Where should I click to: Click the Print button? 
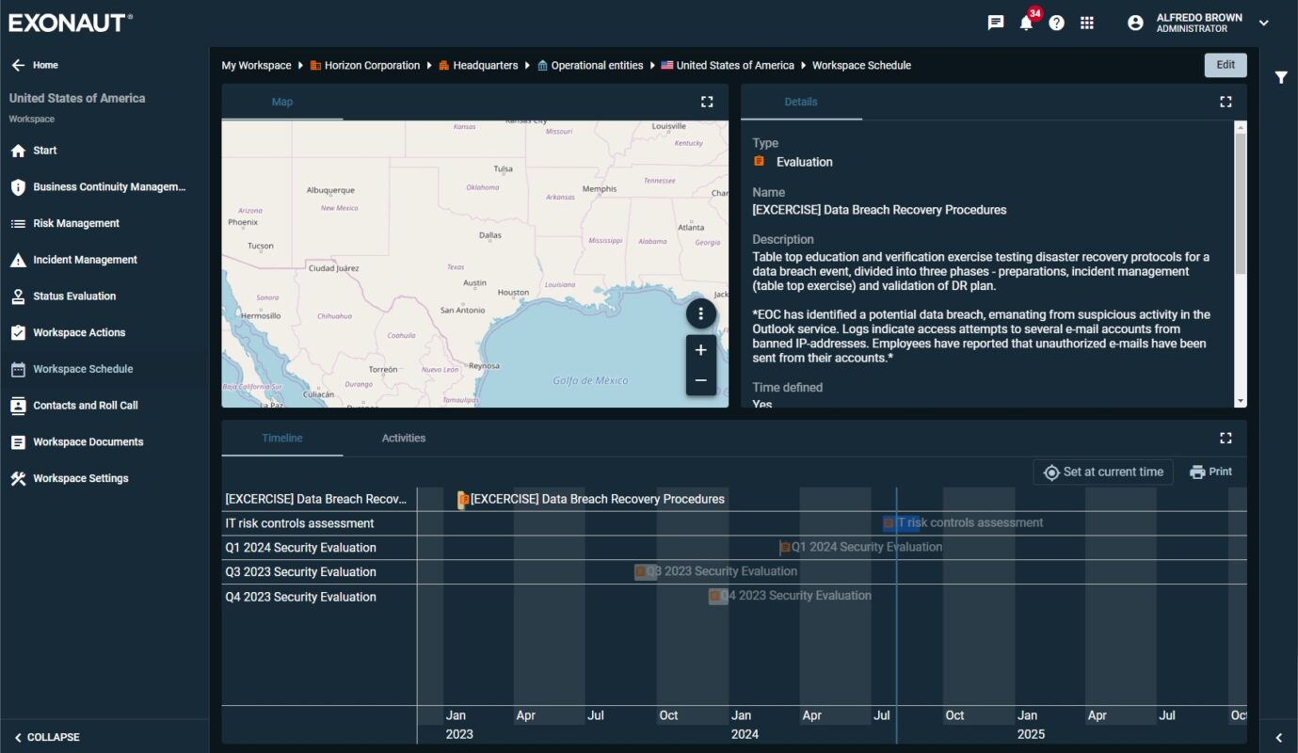pyautogui.click(x=1210, y=472)
